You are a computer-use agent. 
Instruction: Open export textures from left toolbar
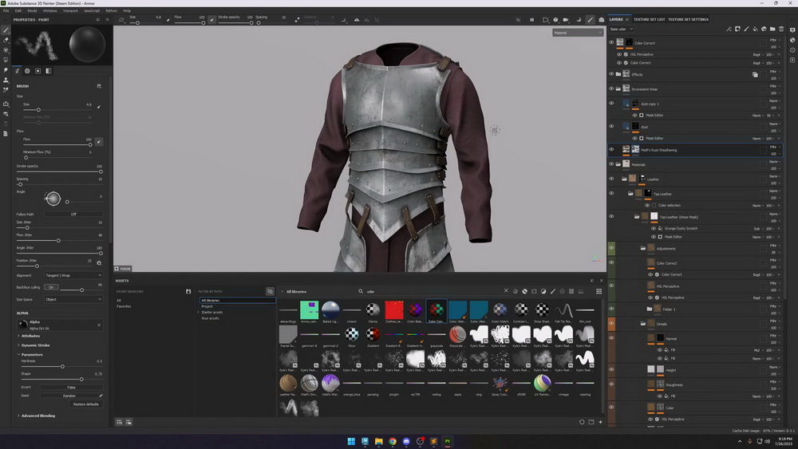click(x=6, y=104)
